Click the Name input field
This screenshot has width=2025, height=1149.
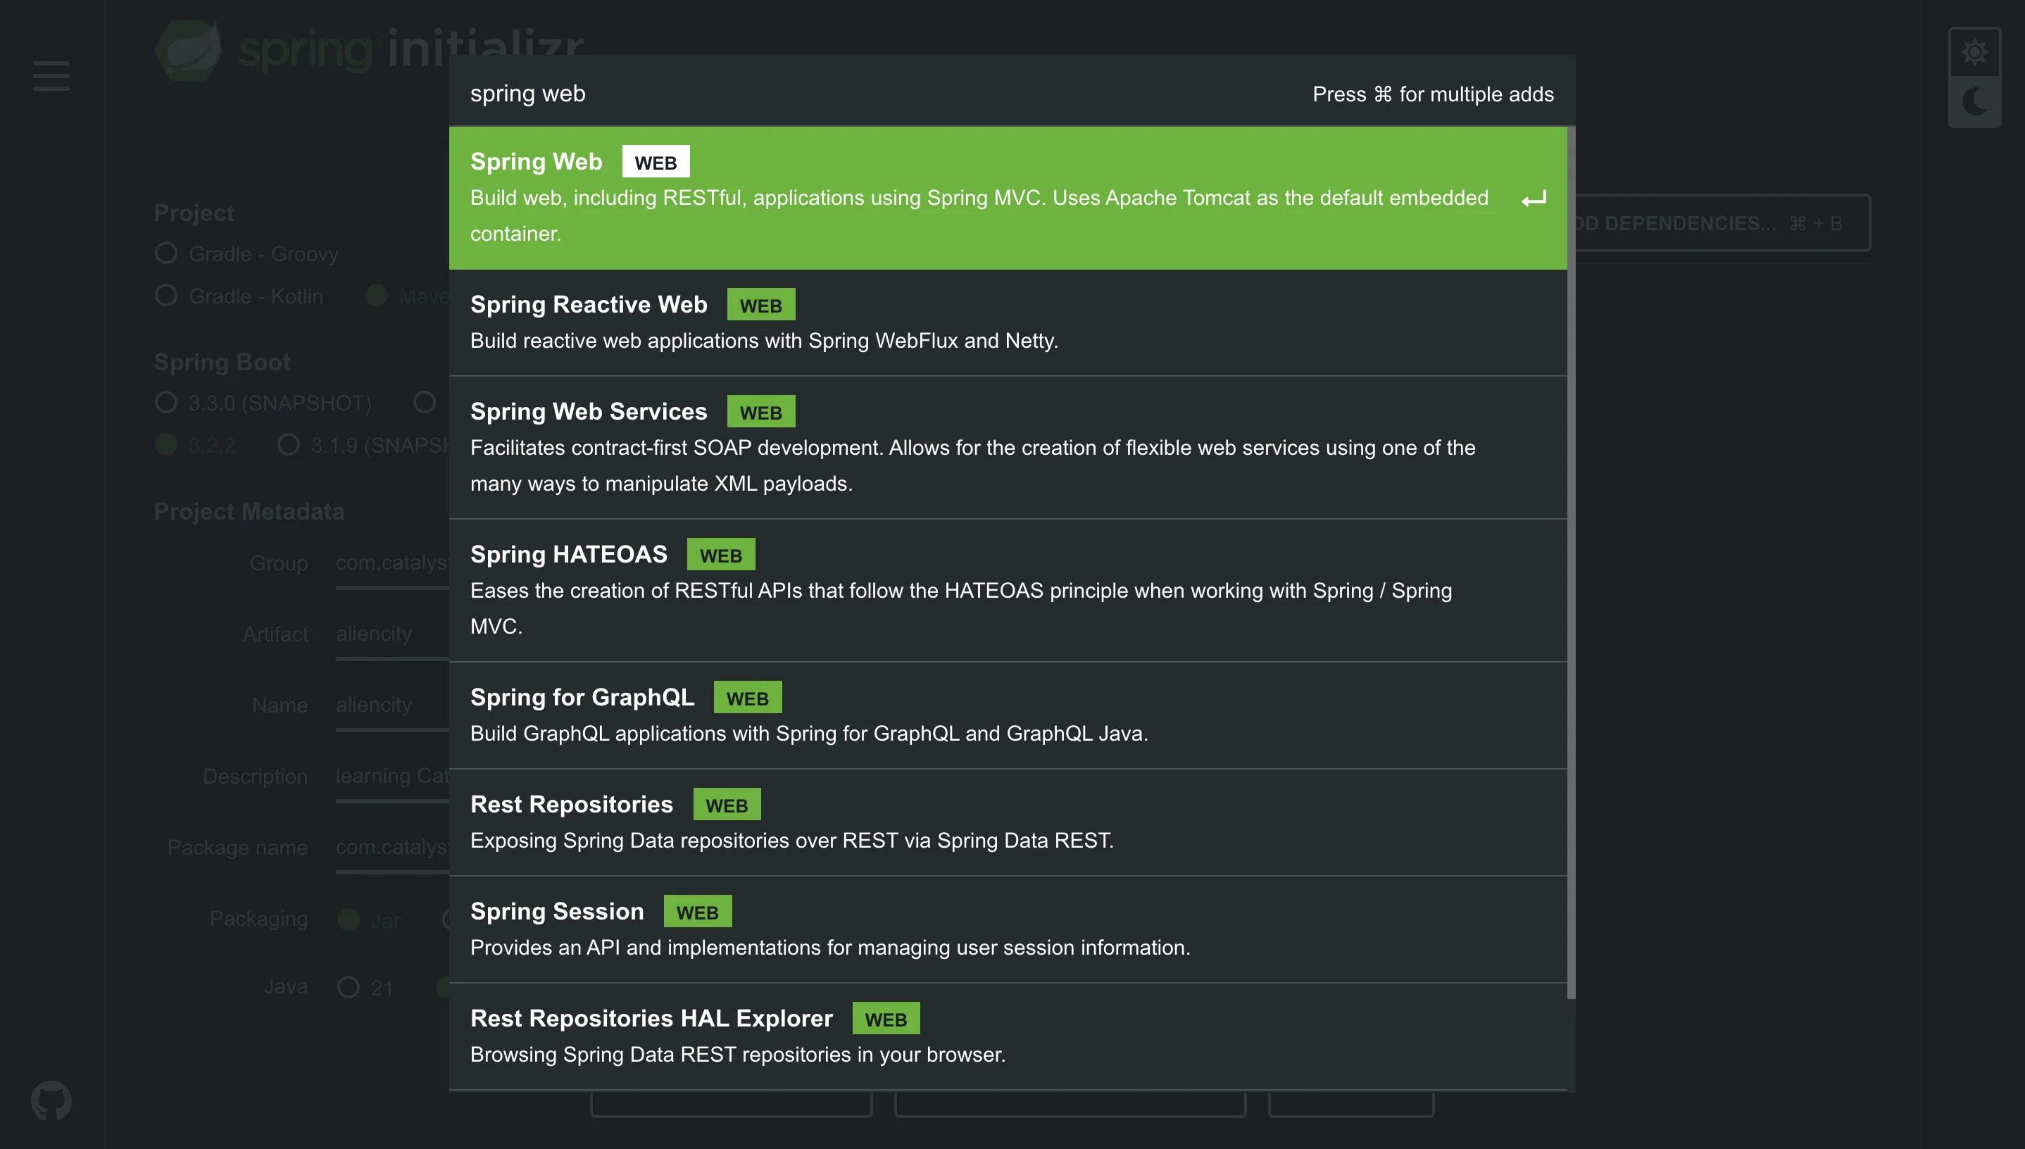tap(392, 707)
